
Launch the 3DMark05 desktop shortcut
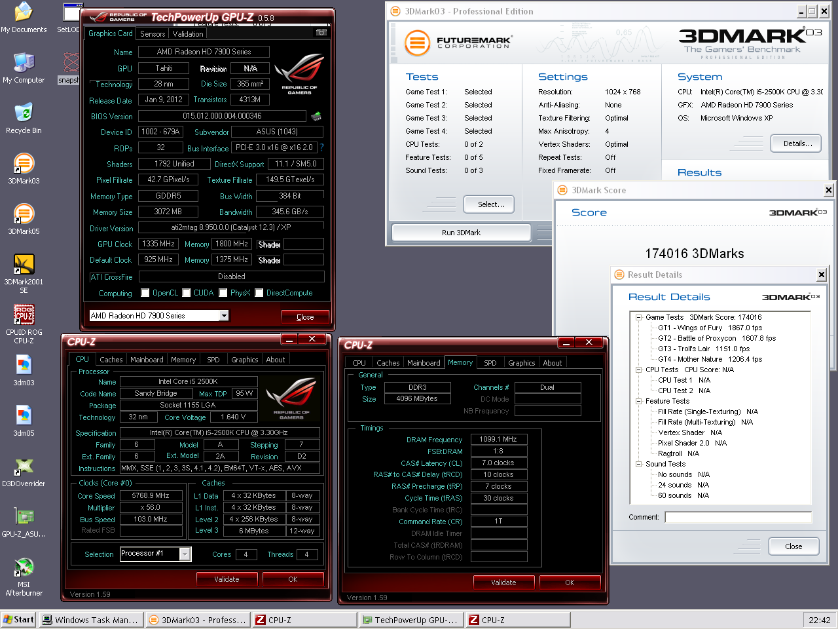click(x=24, y=219)
